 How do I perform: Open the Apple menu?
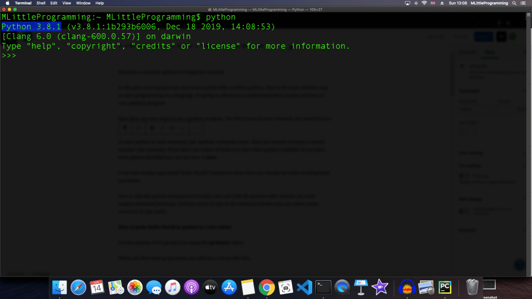point(7,3)
